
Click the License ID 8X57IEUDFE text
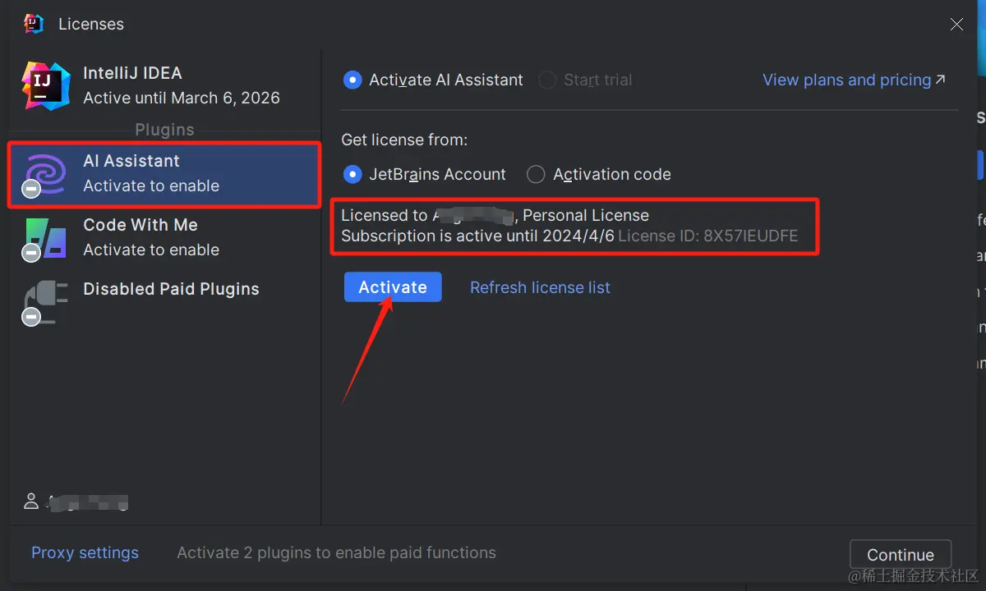click(708, 236)
